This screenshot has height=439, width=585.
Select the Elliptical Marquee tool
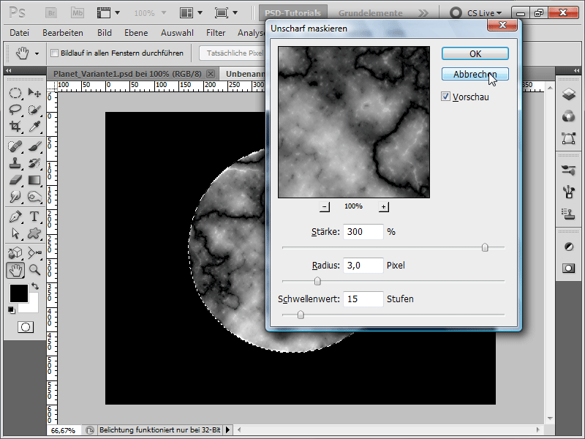pyautogui.click(x=15, y=93)
